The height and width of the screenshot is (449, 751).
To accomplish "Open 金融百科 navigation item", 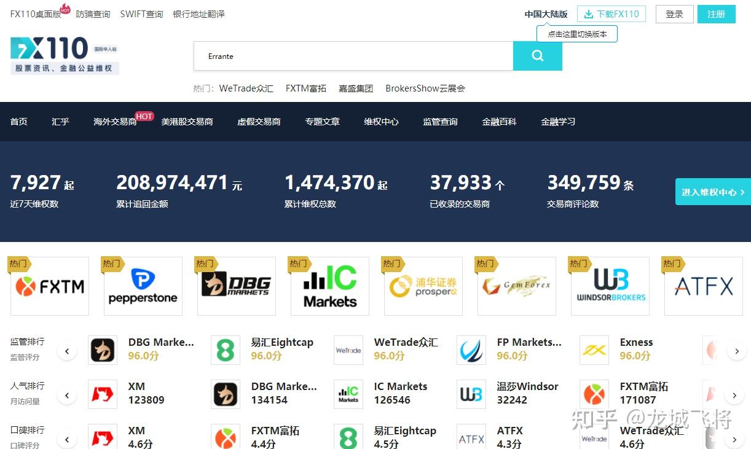I will (499, 122).
